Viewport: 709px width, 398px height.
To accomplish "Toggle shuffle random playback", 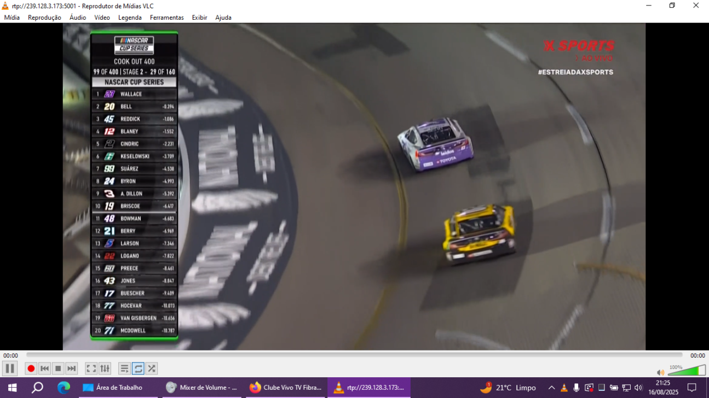I will click(x=152, y=368).
